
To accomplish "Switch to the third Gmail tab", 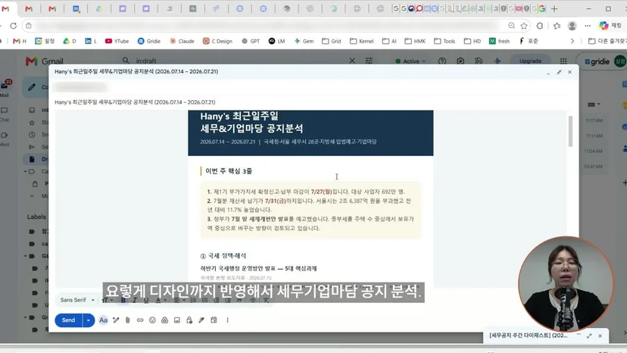I will point(52,9).
